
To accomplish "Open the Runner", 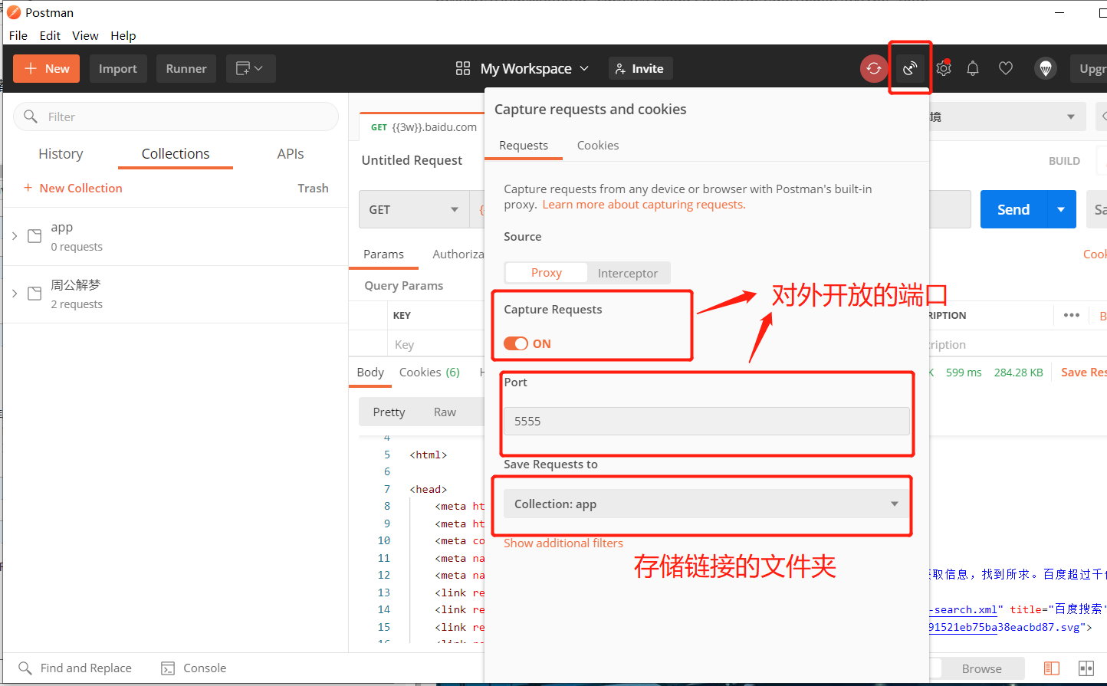I will tap(186, 68).
